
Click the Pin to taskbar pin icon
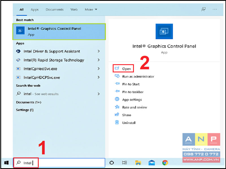point(117,91)
